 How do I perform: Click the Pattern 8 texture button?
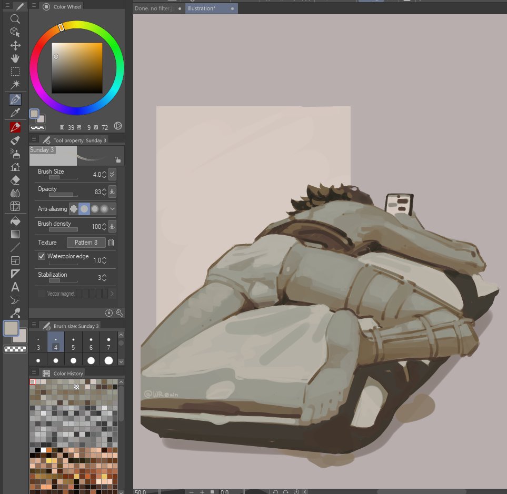pyautogui.click(x=86, y=243)
